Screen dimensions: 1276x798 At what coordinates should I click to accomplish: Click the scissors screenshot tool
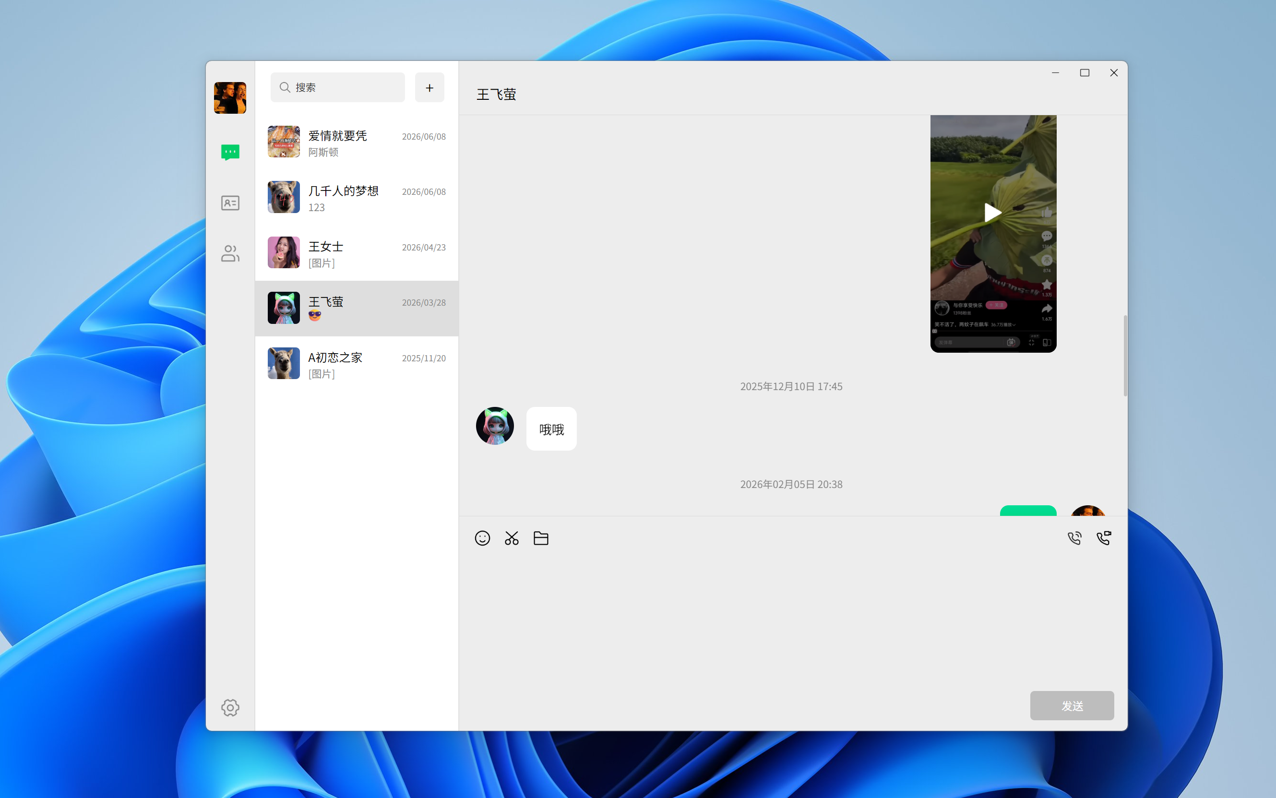pyautogui.click(x=512, y=538)
